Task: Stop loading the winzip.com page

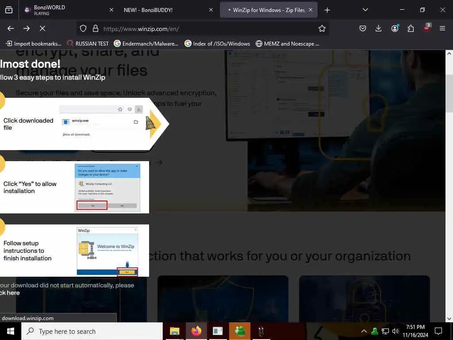Action: pos(42,28)
